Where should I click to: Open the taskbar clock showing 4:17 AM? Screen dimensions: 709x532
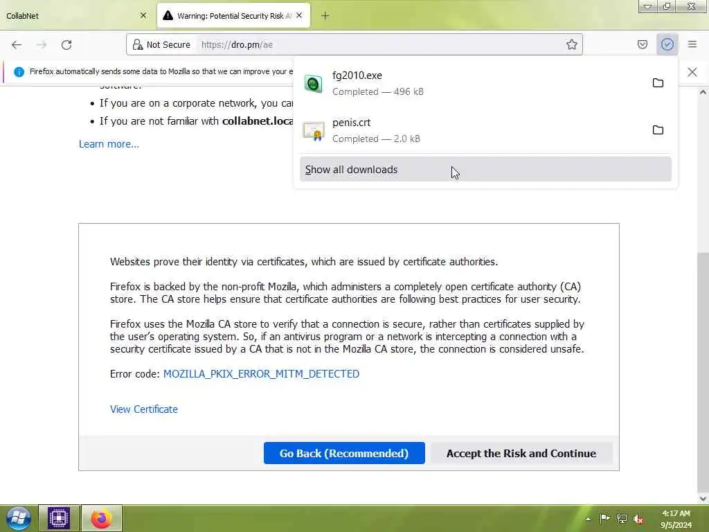pos(676,519)
